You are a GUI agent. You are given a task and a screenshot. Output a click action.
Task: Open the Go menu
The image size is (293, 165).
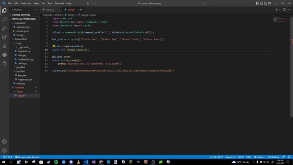43,3
